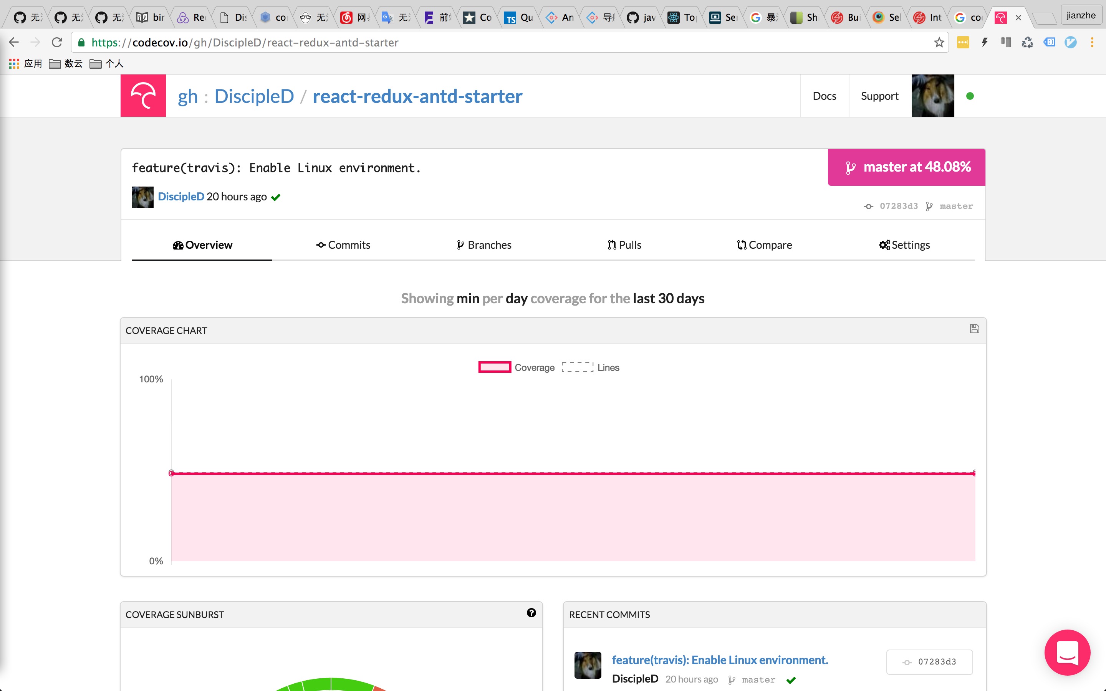This screenshot has height=691, width=1106.
Task: Open the Support link in header
Action: [880, 96]
